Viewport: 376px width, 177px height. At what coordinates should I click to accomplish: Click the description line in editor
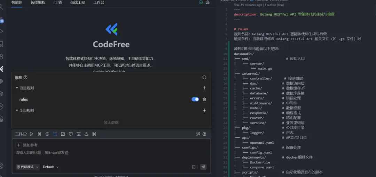point(284,14)
